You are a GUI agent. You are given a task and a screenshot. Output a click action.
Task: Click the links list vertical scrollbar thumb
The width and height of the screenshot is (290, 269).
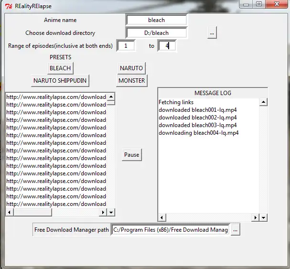coord(111,103)
